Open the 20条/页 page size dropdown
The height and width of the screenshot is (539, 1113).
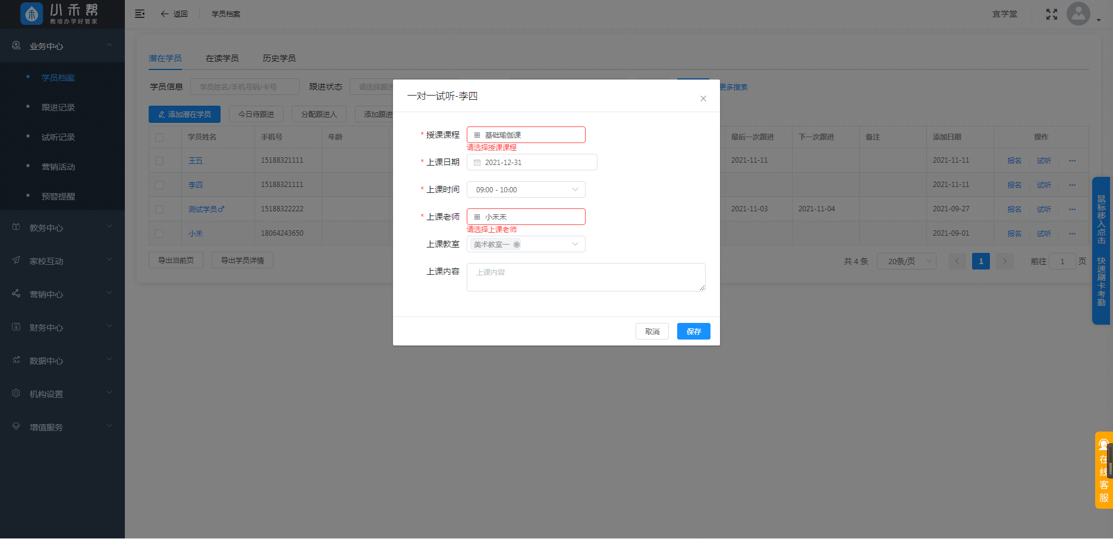pos(907,261)
